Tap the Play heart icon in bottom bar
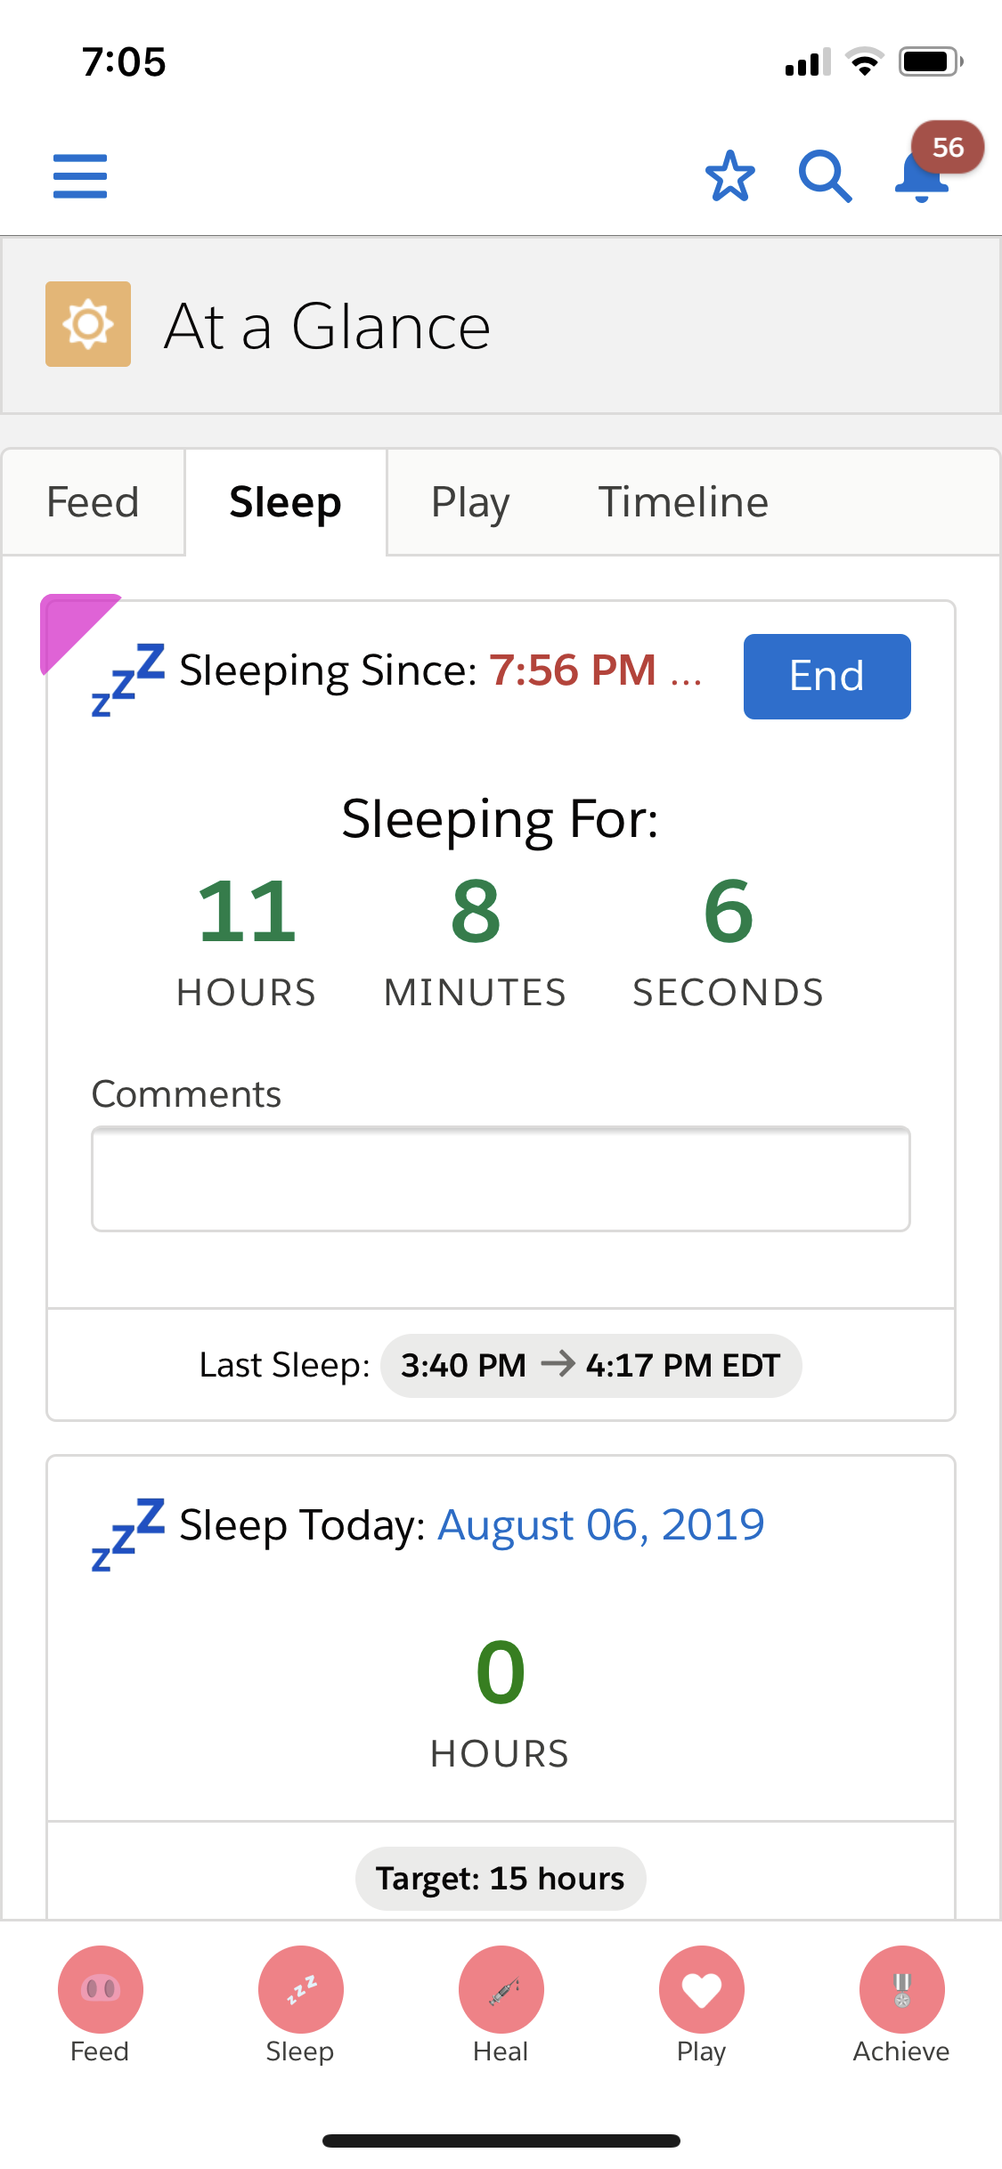The height and width of the screenshot is (2169, 1002). pos(702,1988)
